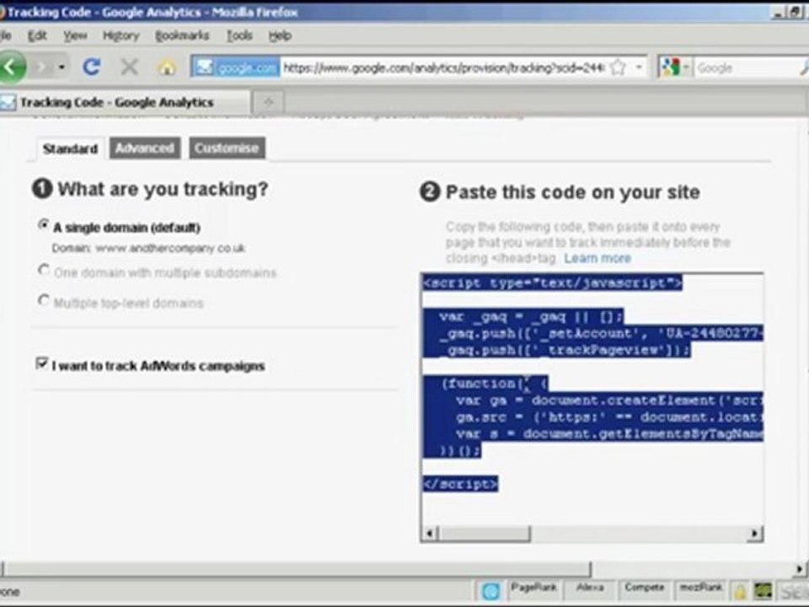
Task: Click the Google search box
Action: 746,67
